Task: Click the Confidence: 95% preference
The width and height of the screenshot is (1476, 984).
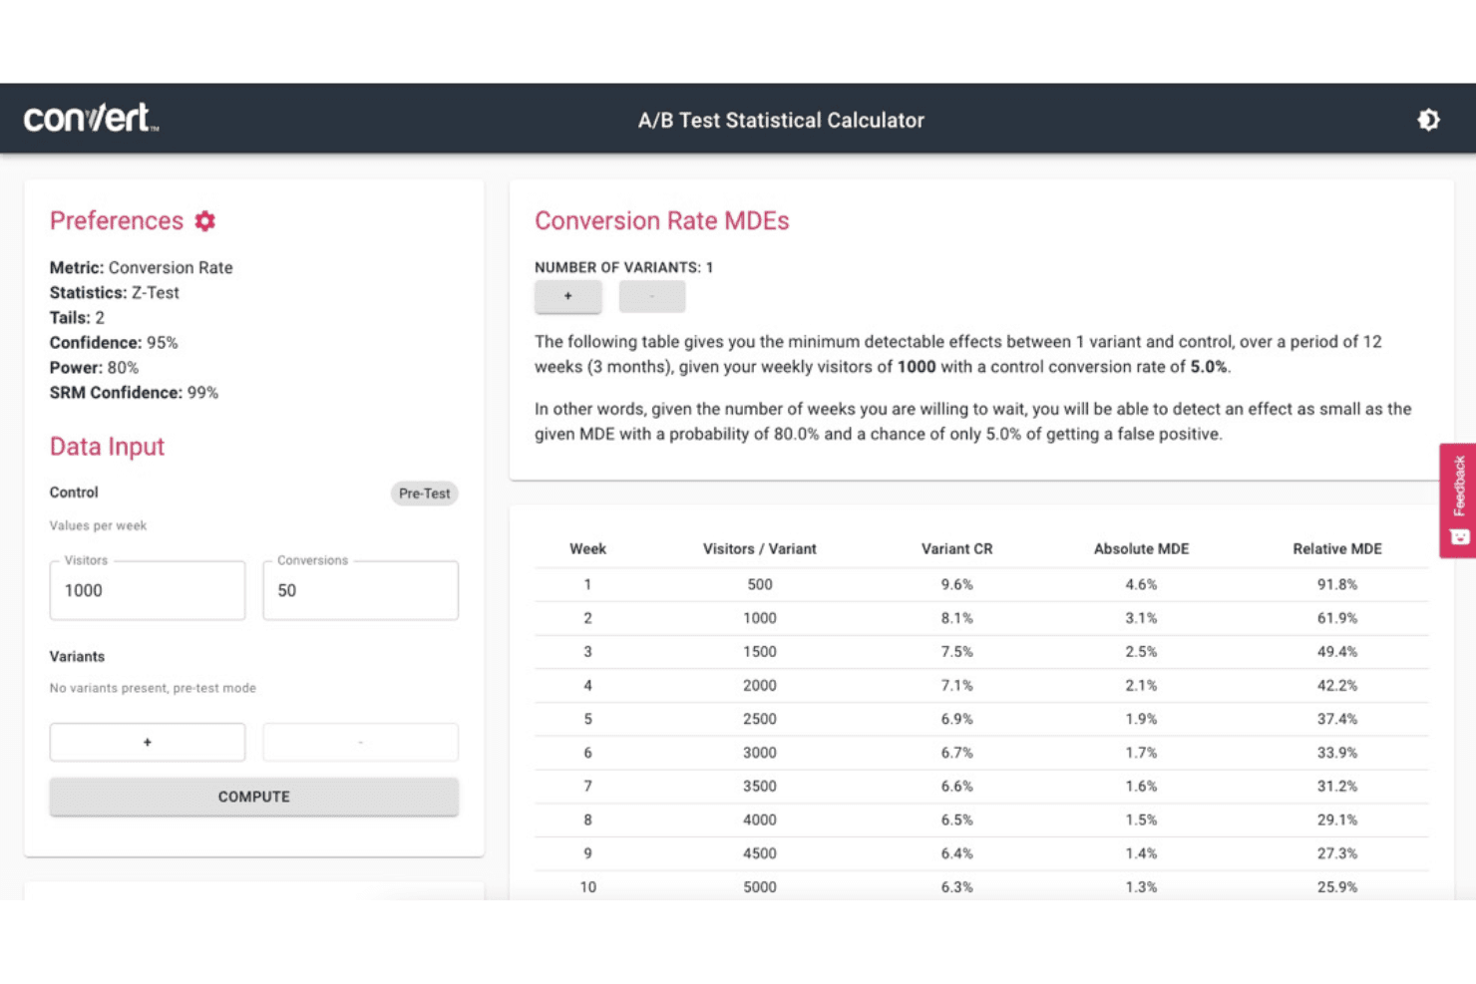Action: tap(114, 342)
